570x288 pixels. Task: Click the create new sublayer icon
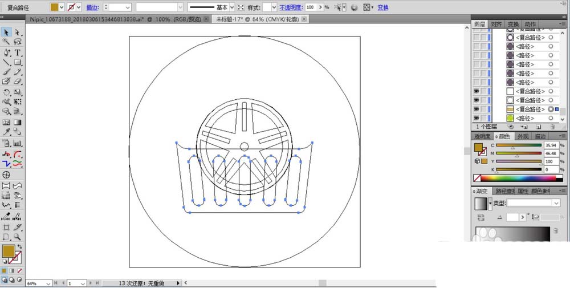tap(524, 127)
